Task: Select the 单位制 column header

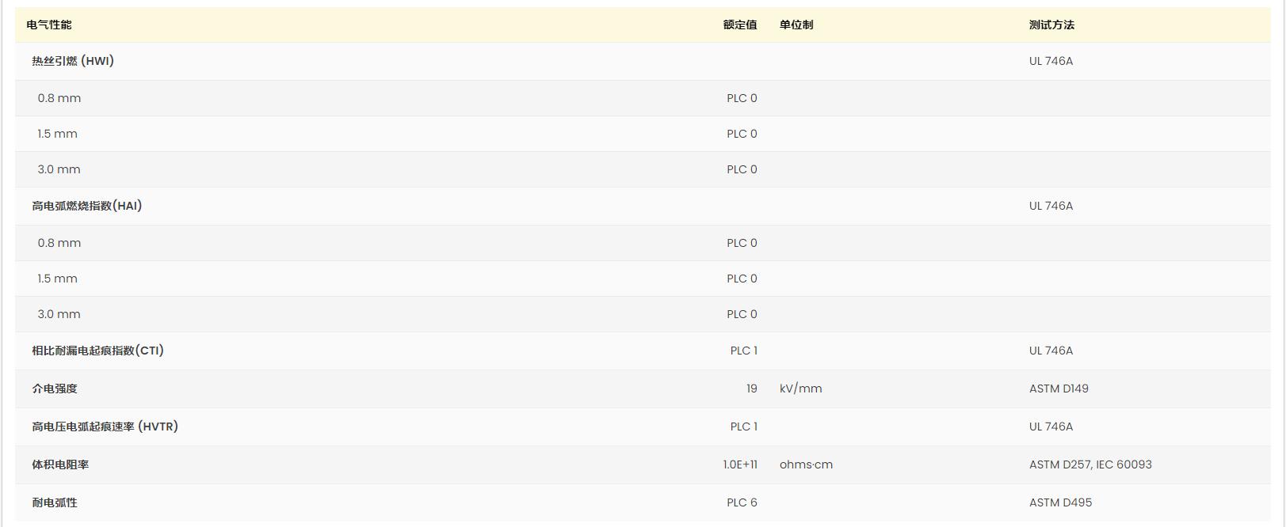Action: pyautogui.click(x=796, y=25)
